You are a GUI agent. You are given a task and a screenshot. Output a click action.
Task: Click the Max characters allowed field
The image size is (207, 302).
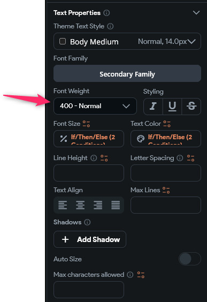point(89,290)
